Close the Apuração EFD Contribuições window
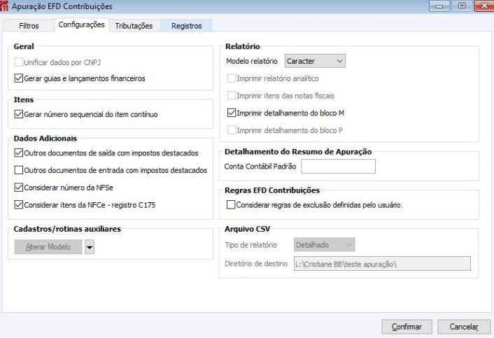This screenshot has height=338, width=494. (x=484, y=6)
